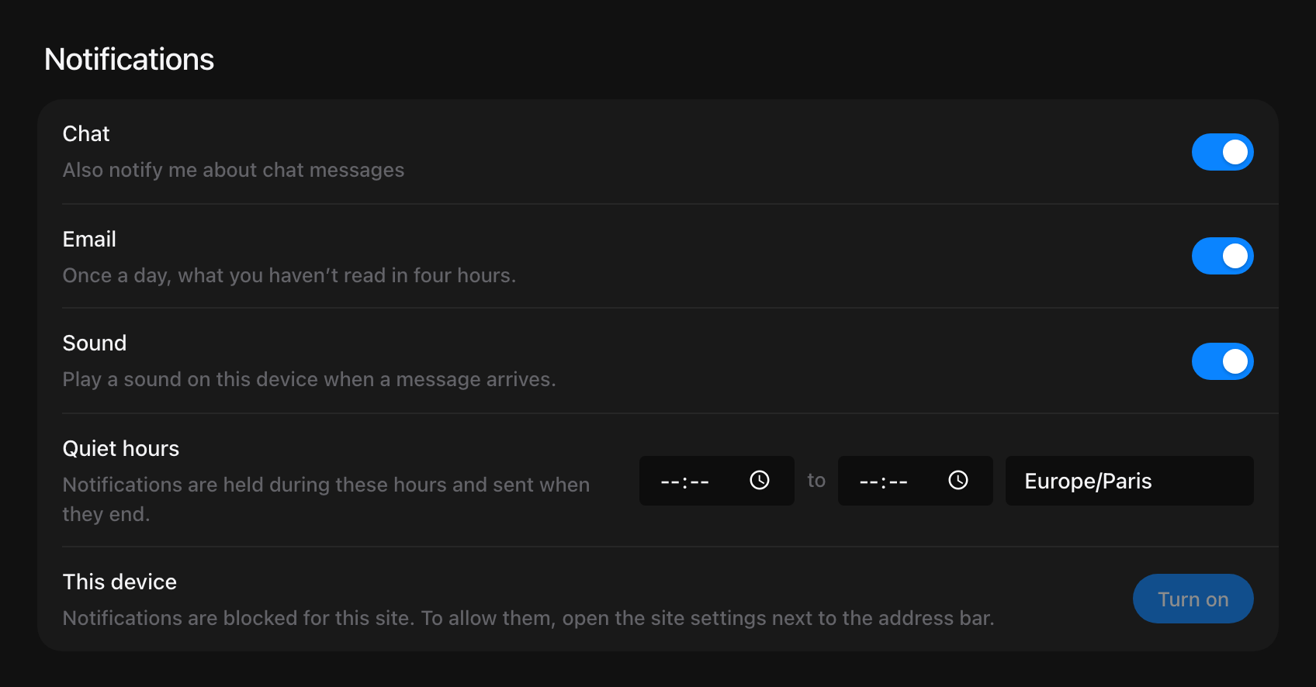Click the Sound setting label
Image resolution: width=1316 pixels, height=687 pixels.
tap(95, 343)
